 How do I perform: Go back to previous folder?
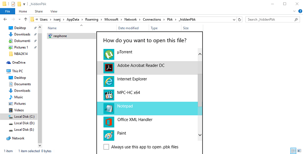pos(5,19)
